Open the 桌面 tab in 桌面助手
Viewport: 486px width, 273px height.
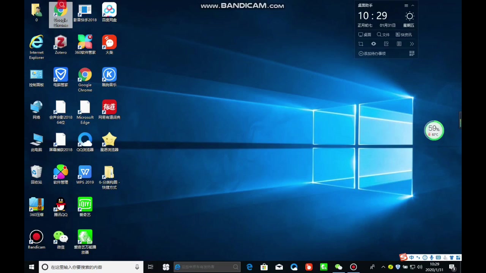coord(365,35)
